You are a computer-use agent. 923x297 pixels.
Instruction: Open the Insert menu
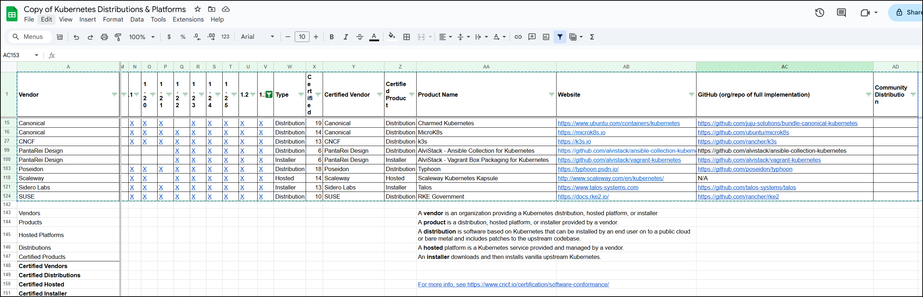87,19
